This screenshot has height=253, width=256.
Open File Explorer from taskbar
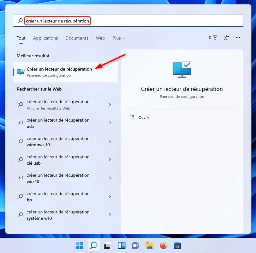point(149,245)
